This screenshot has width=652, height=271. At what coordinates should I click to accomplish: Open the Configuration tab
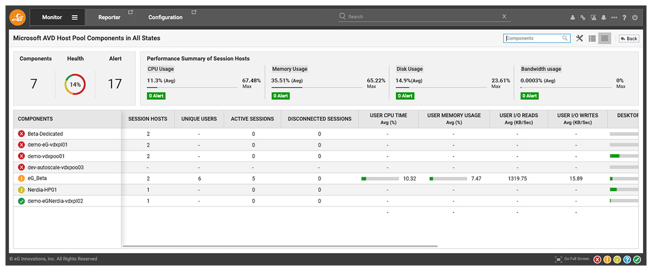[165, 17]
